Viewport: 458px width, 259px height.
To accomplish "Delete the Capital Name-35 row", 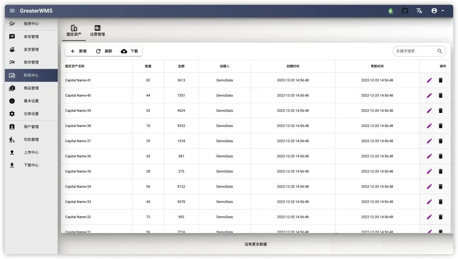I will (441, 171).
